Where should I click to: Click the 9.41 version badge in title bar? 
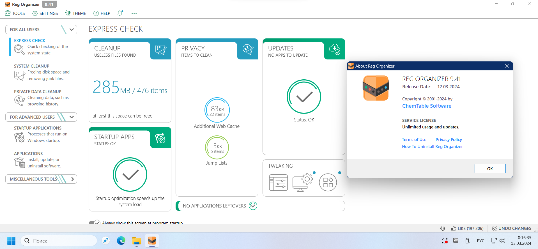pos(49,4)
